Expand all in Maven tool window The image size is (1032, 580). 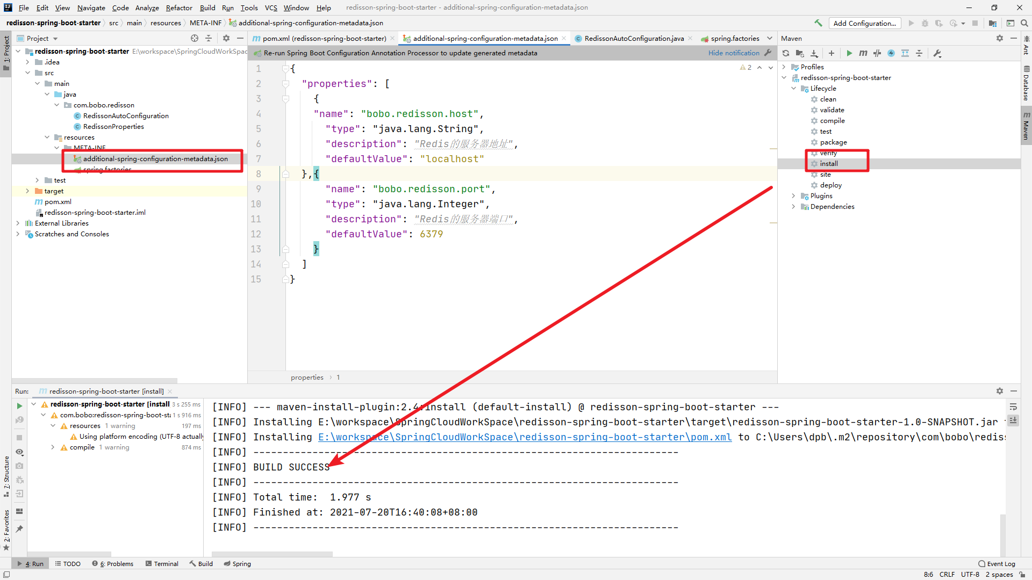coord(905,53)
